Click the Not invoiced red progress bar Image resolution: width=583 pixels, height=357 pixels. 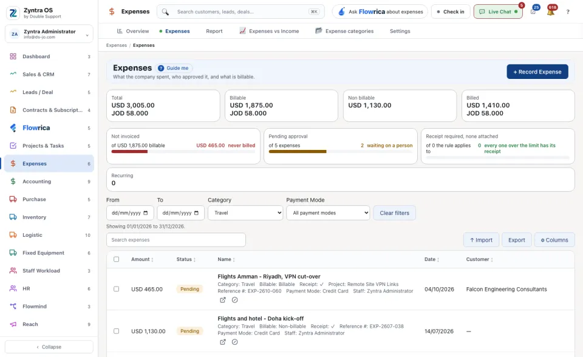pos(129,152)
